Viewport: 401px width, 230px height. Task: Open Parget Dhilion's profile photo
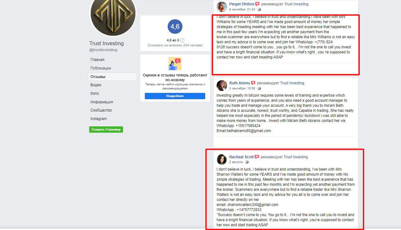point(222,7)
